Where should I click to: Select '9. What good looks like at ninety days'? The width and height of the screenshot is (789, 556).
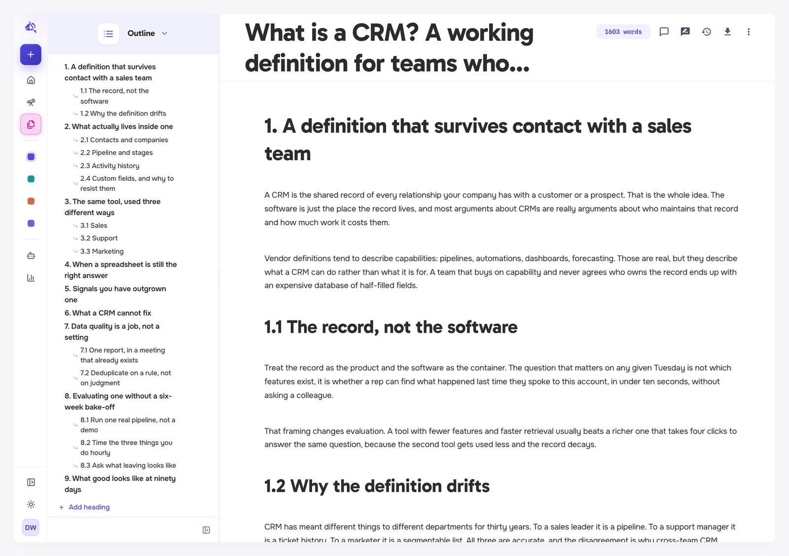point(120,484)
